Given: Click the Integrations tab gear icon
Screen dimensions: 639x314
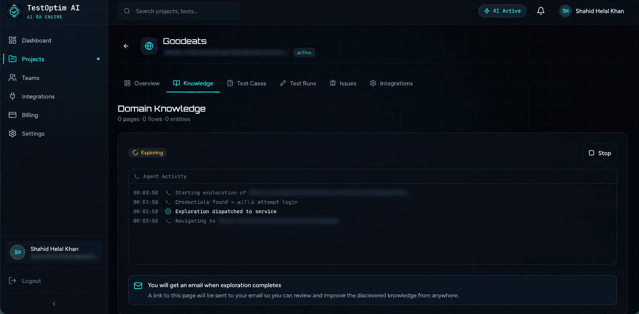Looking at the screenshot, I should 373,83.
